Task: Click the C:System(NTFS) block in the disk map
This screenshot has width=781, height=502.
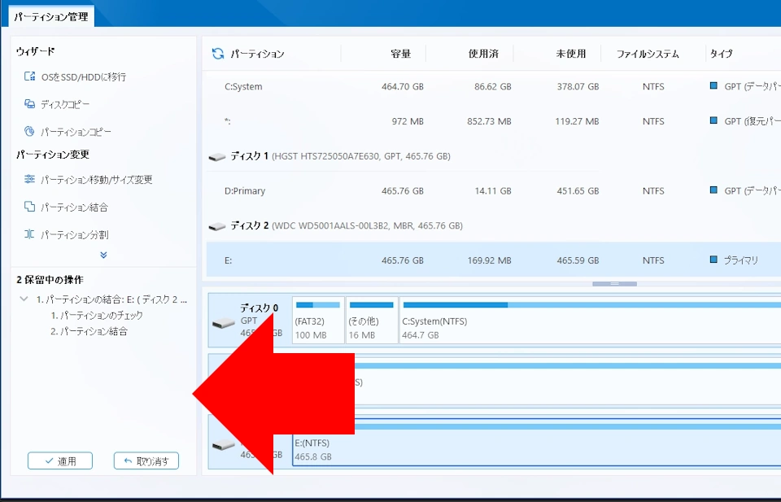Action: (x=591, y=321)
